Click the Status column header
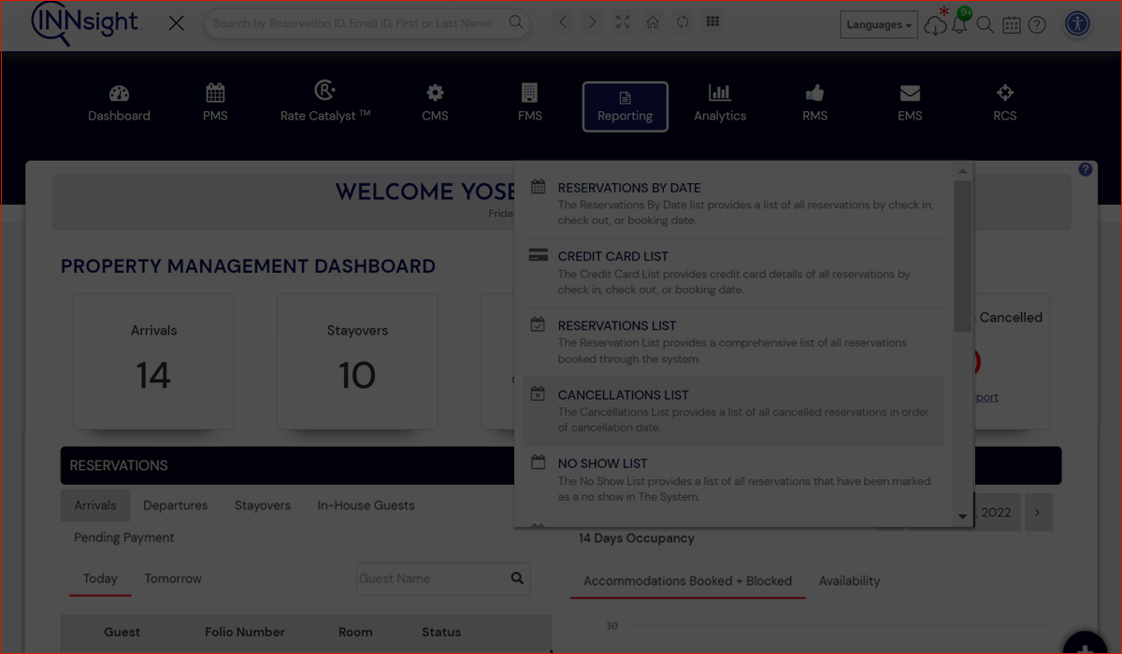Viewport: 1122px width, 654px height. [441, 633]
